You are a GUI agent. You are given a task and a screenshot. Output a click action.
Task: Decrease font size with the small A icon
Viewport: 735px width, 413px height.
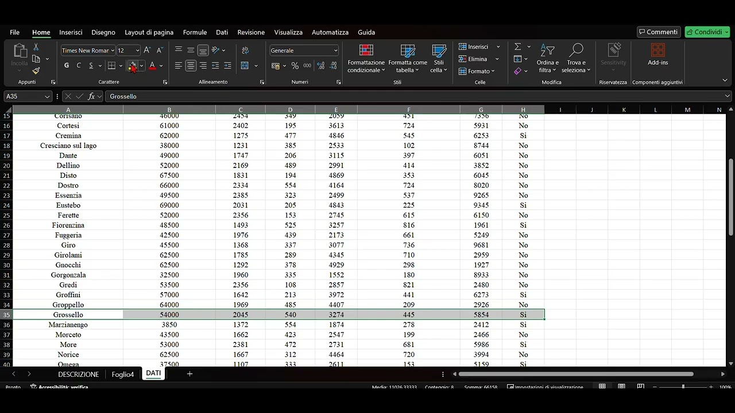160,50
